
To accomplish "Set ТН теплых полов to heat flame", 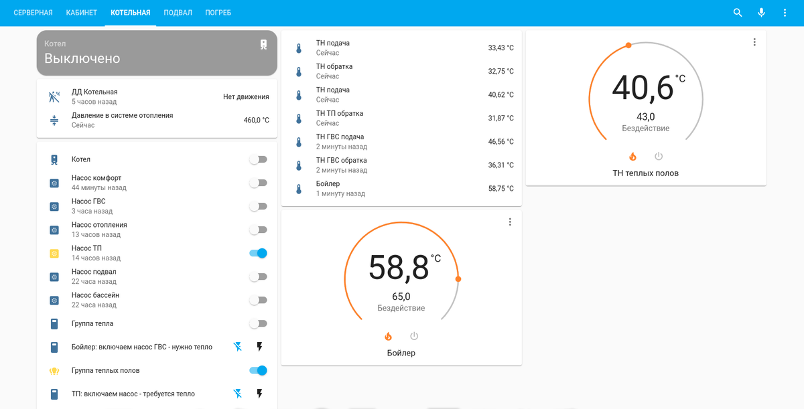I will click(x=632, y=156).
